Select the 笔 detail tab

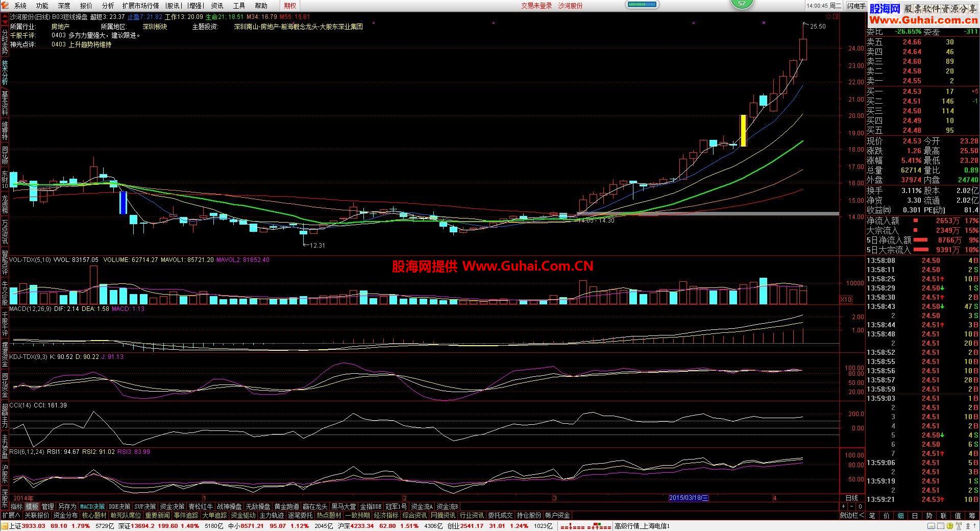pos(872,516)
